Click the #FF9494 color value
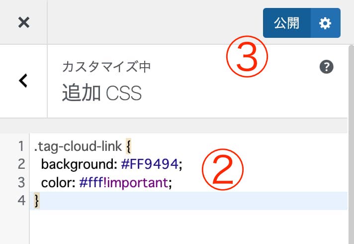 coord(150,164)
